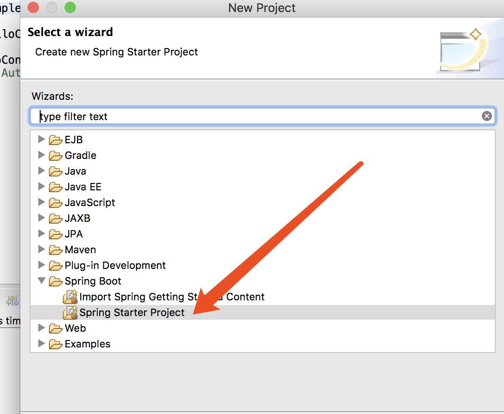Click the JPA folder icon
The image size is (504, 414).
pyautogui.click(x=55, y=234)
